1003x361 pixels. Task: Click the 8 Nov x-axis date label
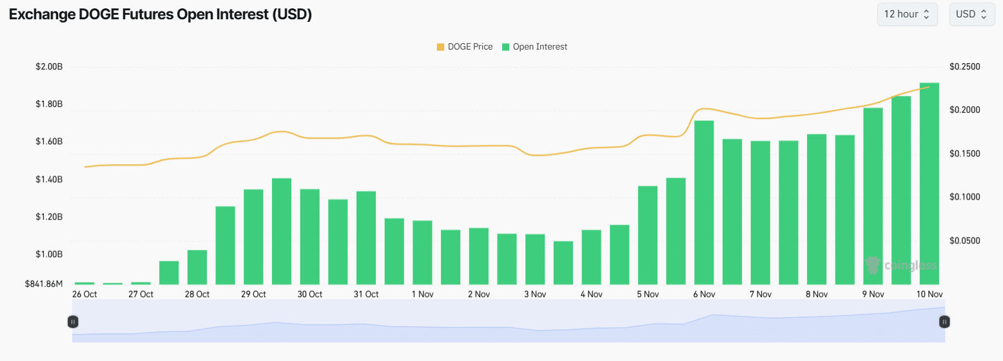tap(817, 294)
